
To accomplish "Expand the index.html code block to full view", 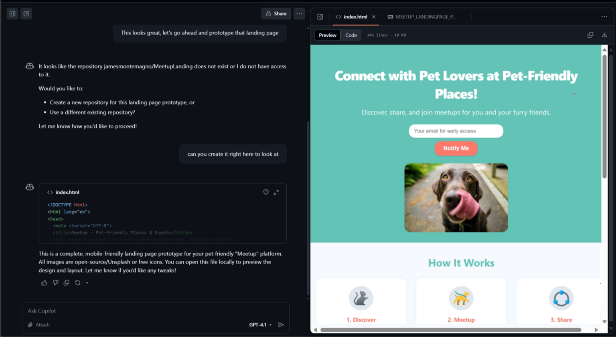I will click(276, 193).
